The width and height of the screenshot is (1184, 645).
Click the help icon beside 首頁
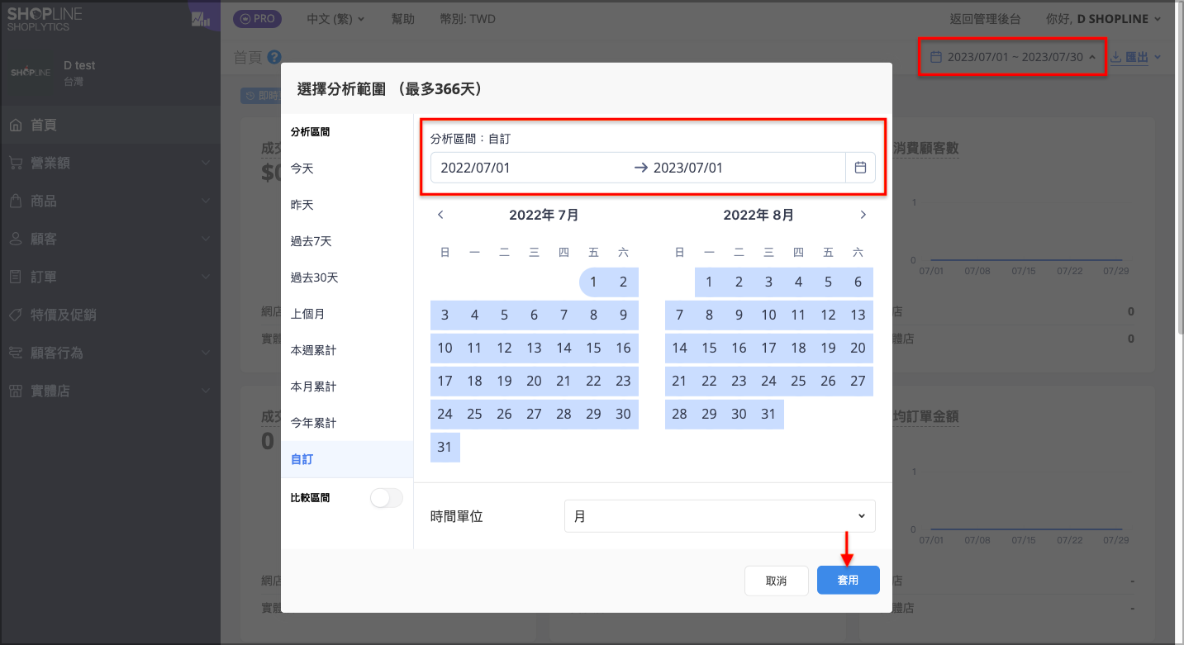point(274,57)
